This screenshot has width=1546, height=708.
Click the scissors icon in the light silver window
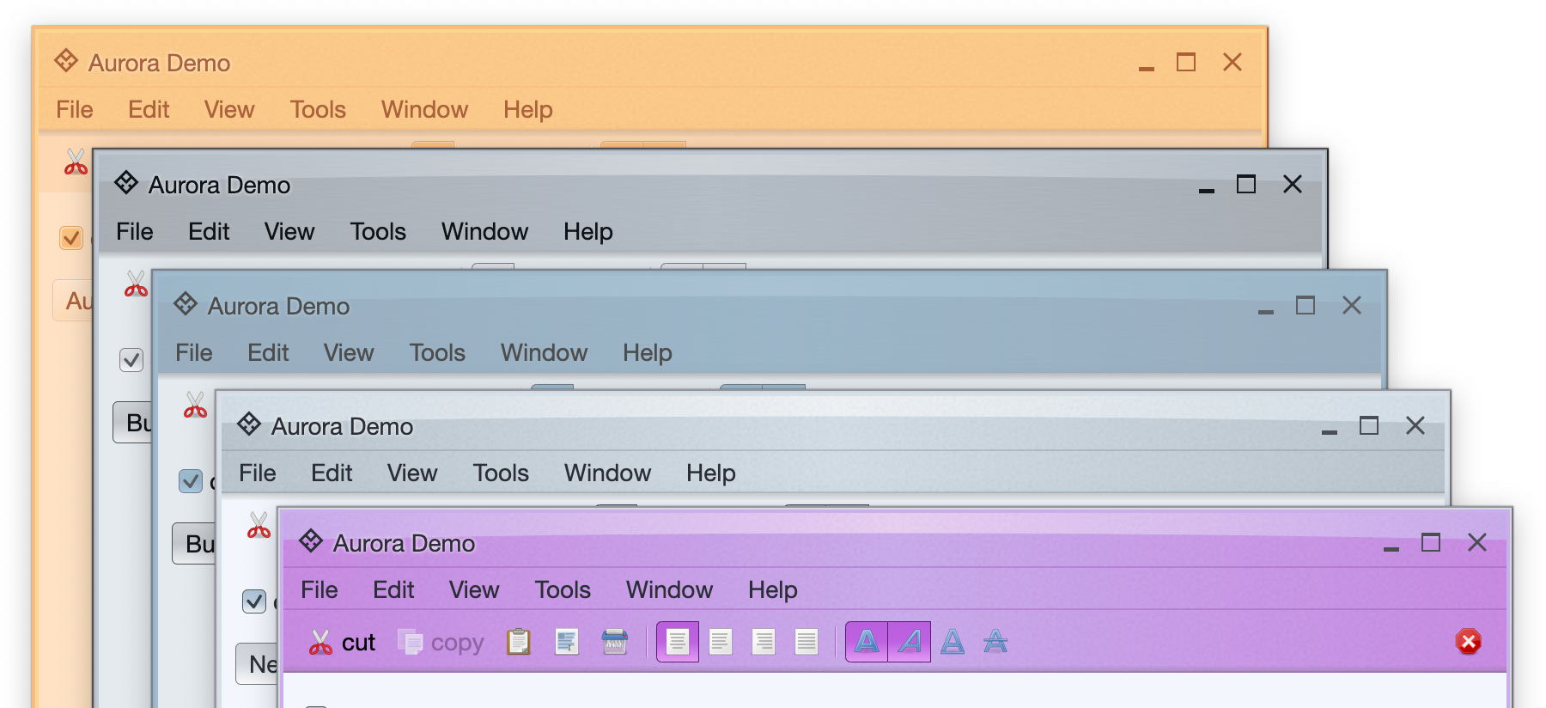point(259,525)
